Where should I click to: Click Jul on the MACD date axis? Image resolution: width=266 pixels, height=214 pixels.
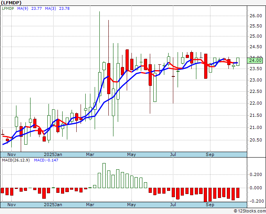[x=173, y=205]
